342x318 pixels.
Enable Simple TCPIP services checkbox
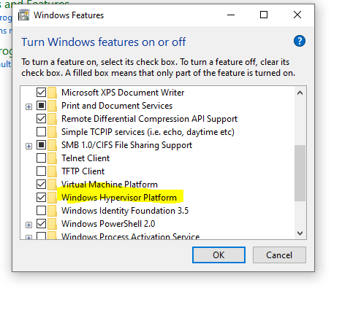(41, 132)
